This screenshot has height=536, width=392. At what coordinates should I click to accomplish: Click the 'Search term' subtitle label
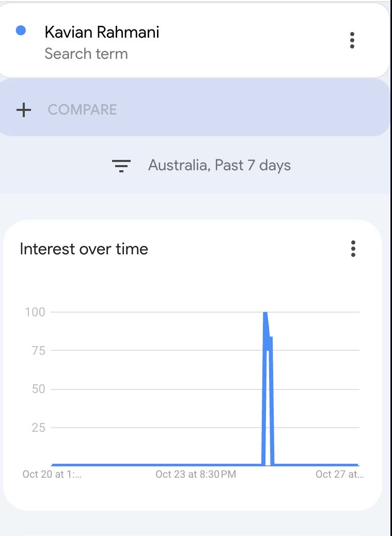[x=86, y=54]
